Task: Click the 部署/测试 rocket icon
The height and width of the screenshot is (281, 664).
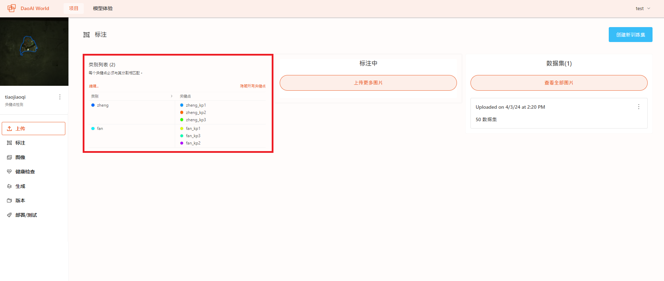Action: point(9,215)
